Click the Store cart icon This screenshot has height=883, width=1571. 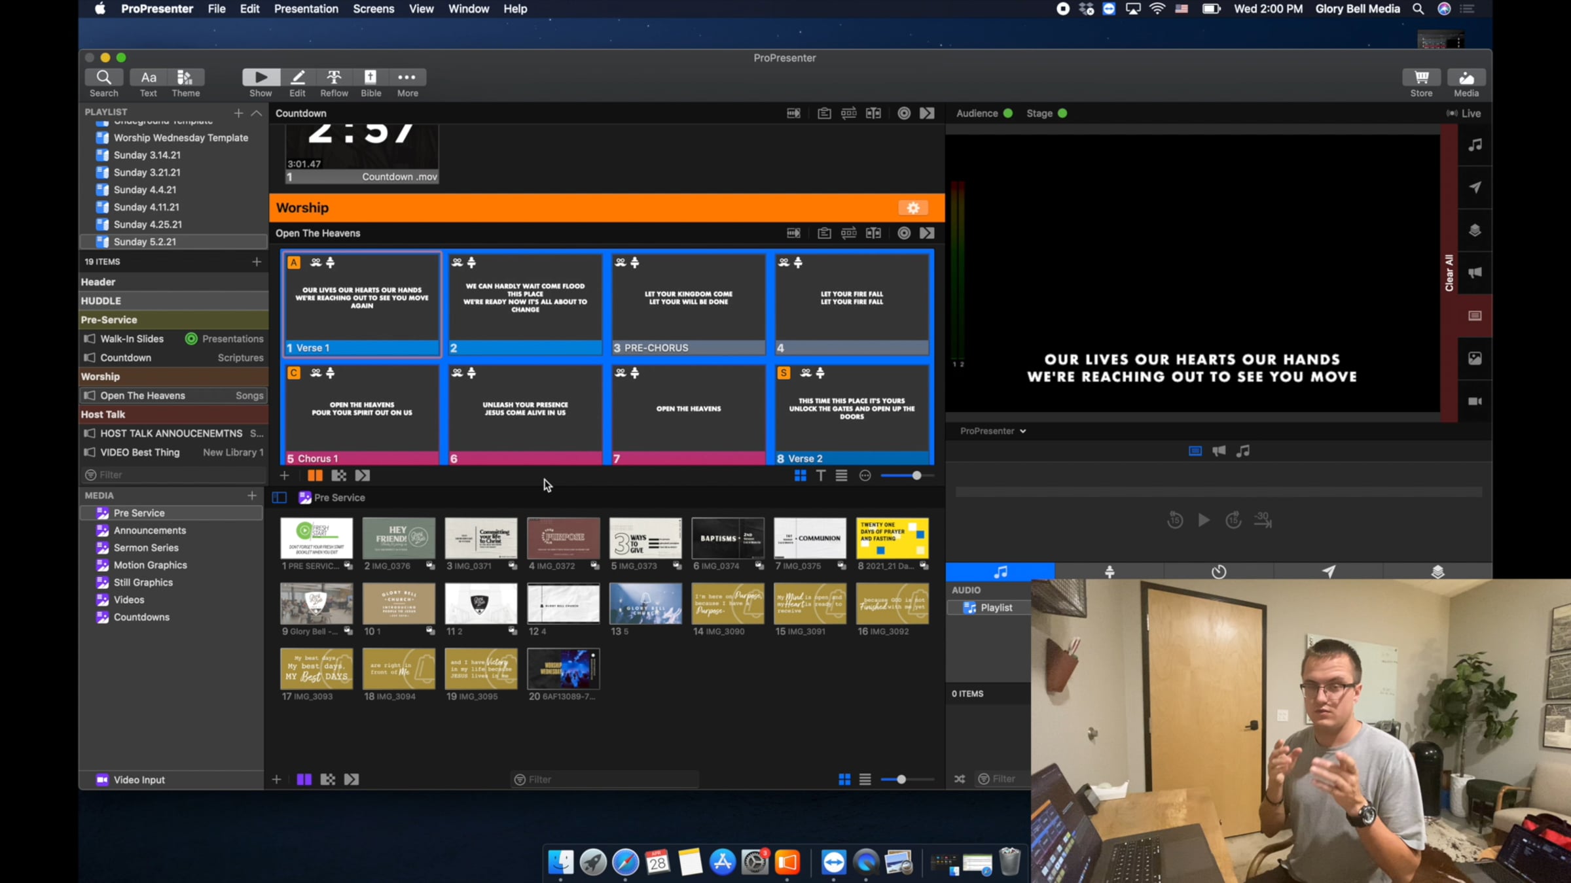click(1421, 78)
